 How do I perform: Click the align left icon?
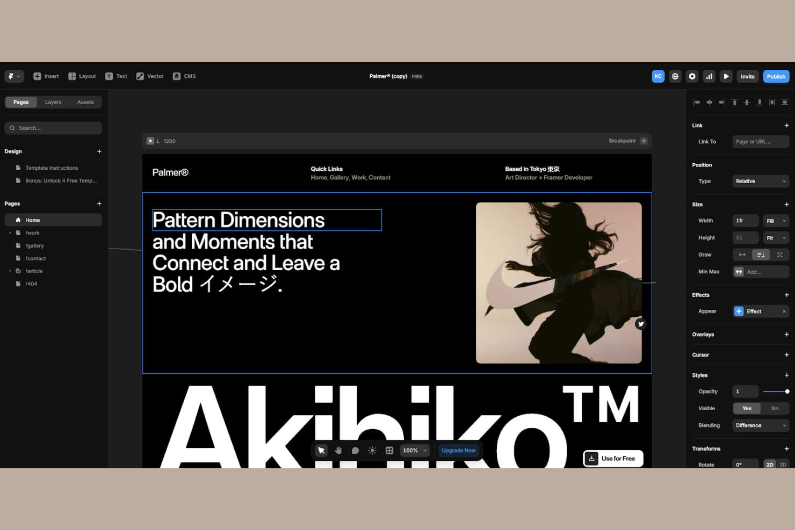pos(697,102)
